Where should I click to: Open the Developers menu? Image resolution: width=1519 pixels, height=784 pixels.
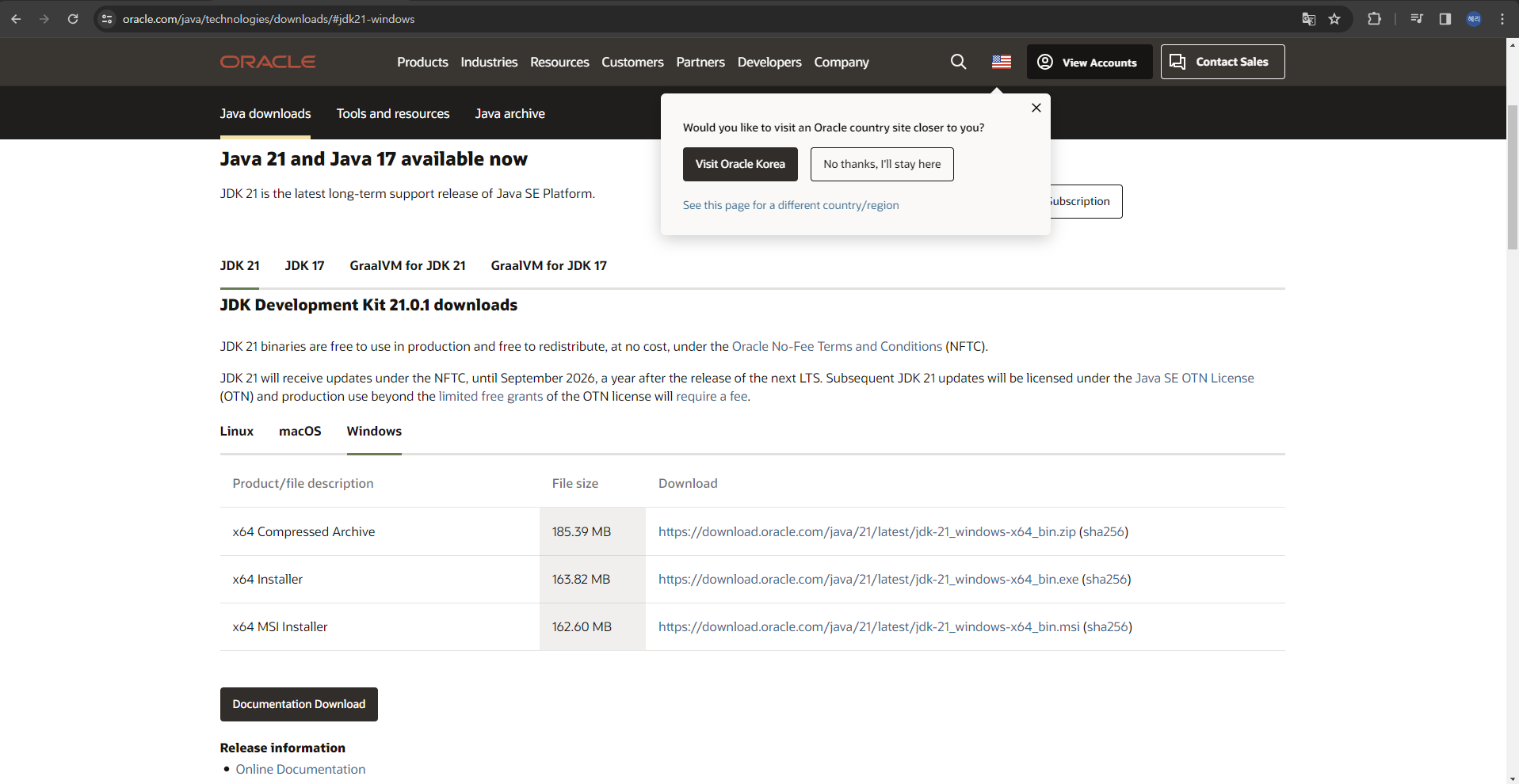pyautogui.click(x=769, y=62)
